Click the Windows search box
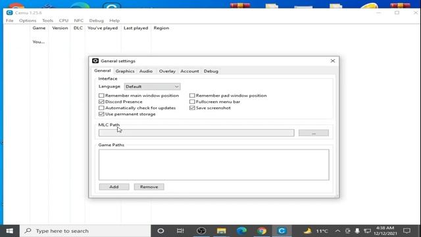The image size is (421, 237). pyautogui.click(x=85, y=231)
